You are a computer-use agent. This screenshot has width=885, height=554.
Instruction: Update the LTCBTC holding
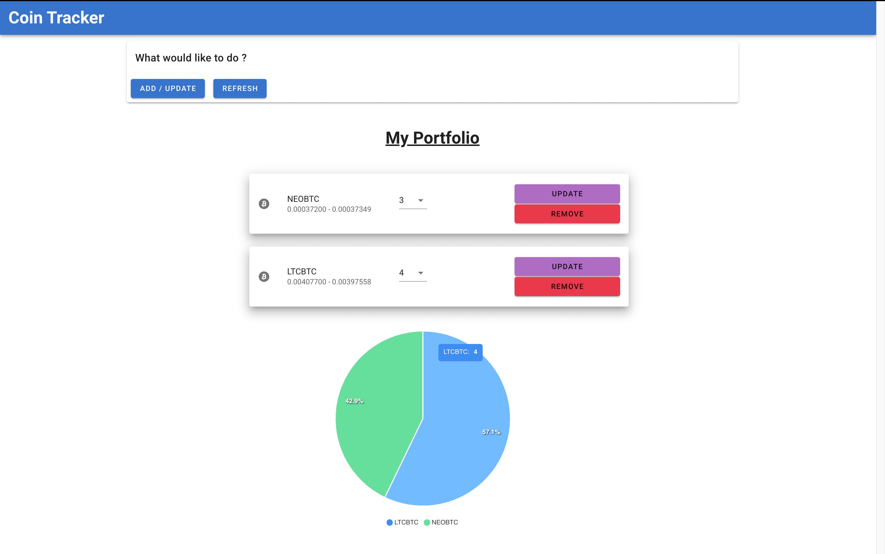[x=567, y=267]
